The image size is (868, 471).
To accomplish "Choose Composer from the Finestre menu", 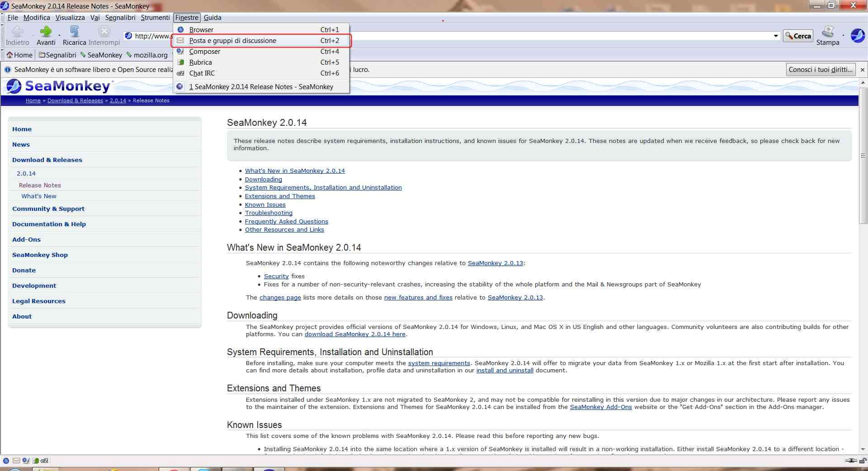I will click(205, 52).
